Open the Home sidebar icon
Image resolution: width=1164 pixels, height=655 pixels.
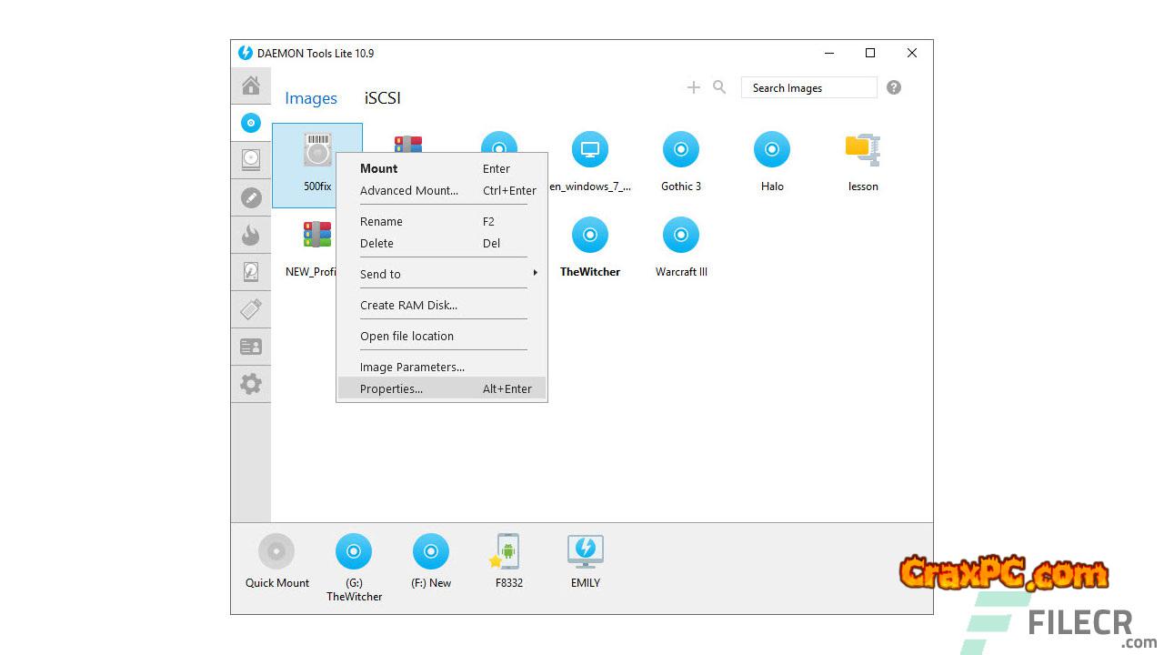(x=251, y=86)
